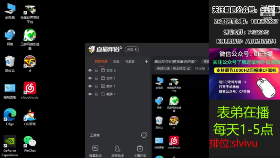Open GeForce Experience shortcut
280x158 pixels.
point(10,146)
